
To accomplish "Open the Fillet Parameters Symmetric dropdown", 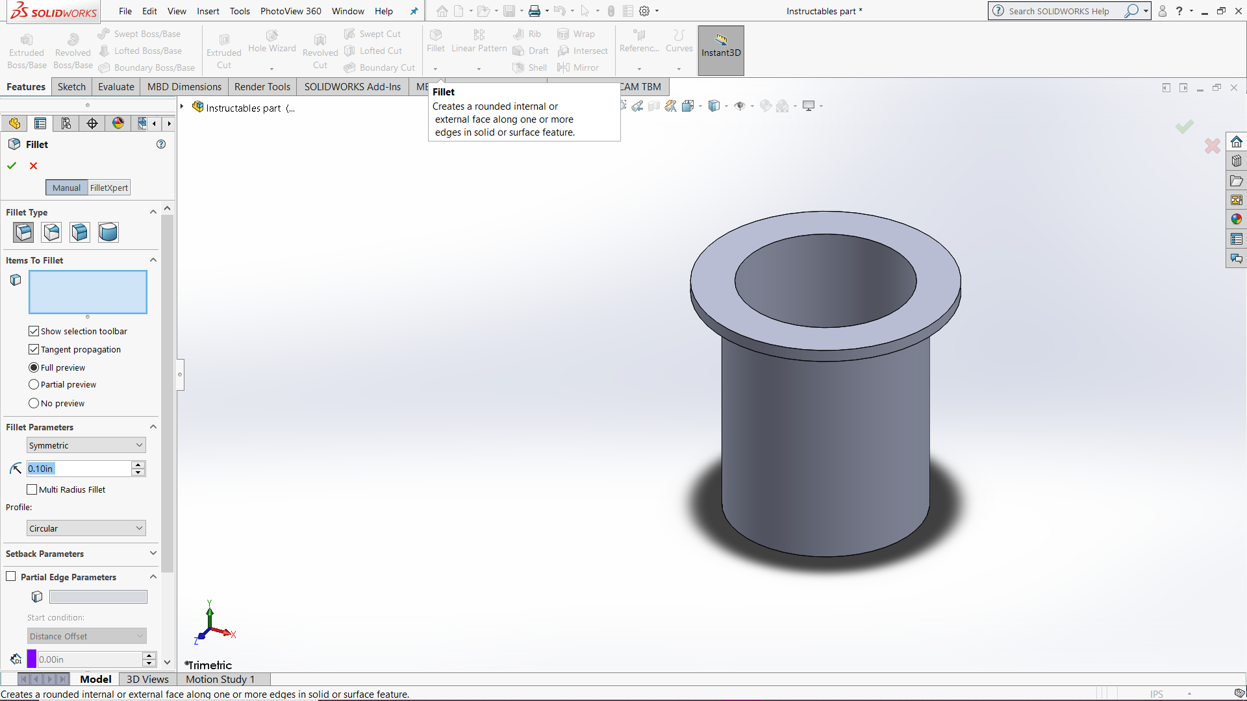I will [x=85, y=445].
